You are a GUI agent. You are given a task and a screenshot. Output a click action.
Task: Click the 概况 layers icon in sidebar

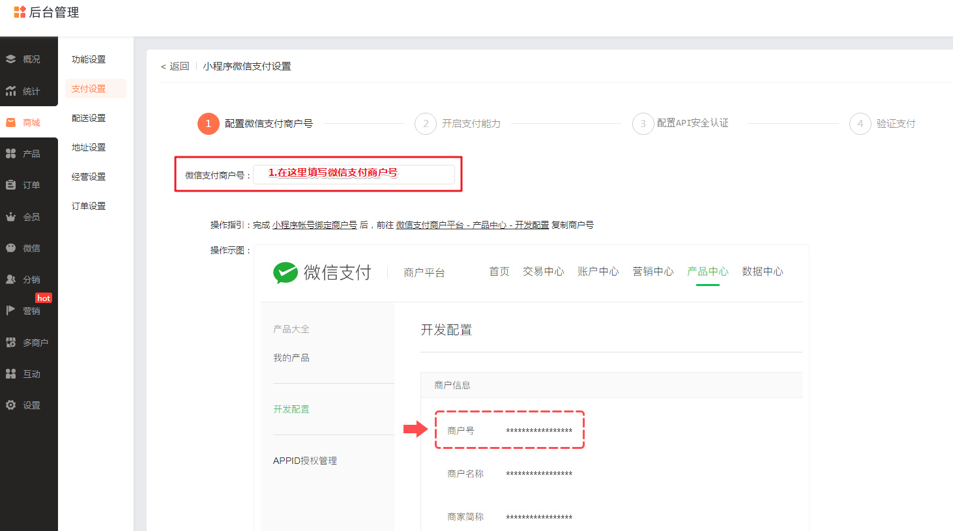click(x=10, y=59)
